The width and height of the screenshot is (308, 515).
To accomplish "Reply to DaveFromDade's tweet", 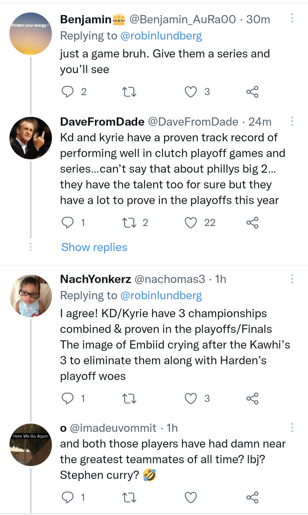I will pyautogui.click(x=68, y=223).
